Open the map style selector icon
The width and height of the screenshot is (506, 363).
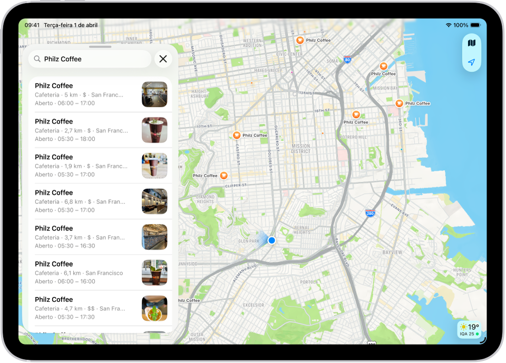point(471,43)
